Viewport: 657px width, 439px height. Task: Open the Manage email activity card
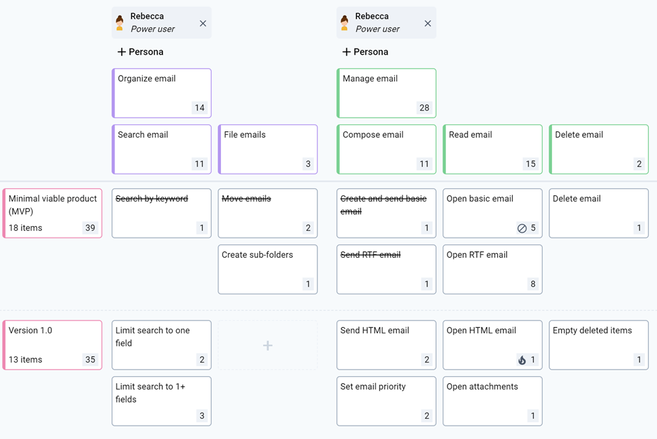[386, 93]
